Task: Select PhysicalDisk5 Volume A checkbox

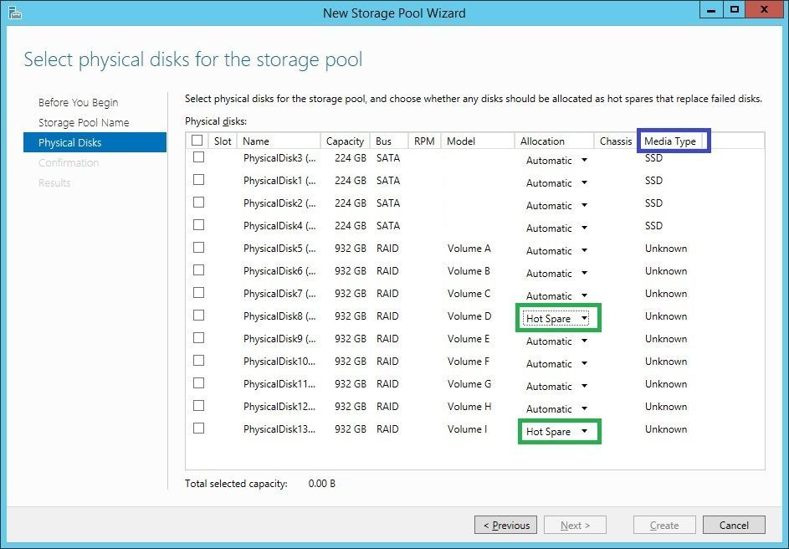Action: click(199, 248)
